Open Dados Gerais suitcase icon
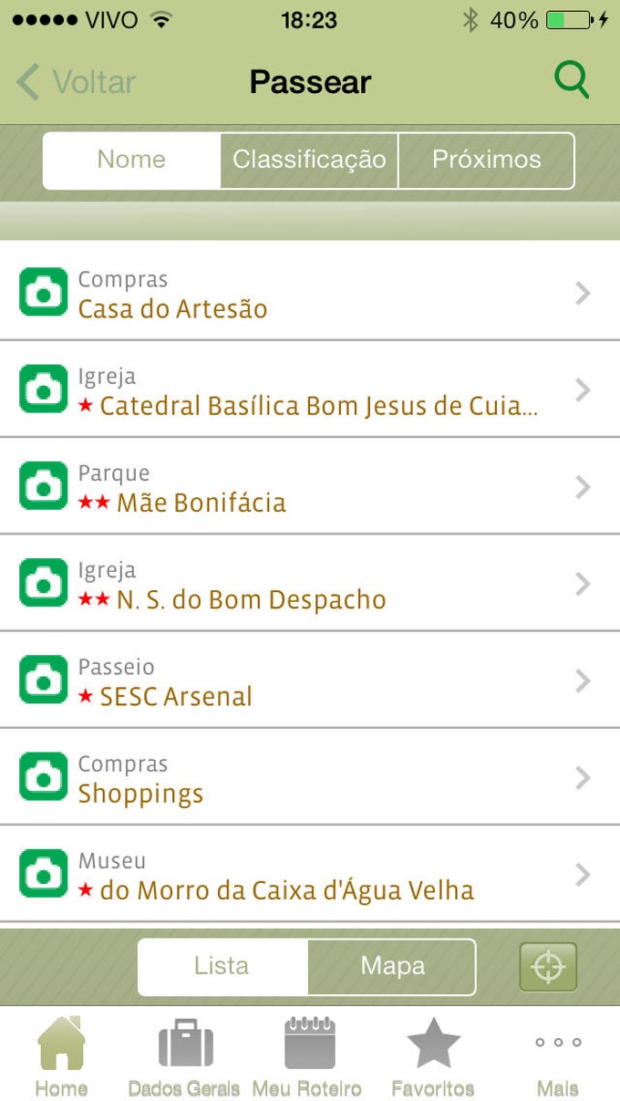620x1101 pixels. point(185,1049)
